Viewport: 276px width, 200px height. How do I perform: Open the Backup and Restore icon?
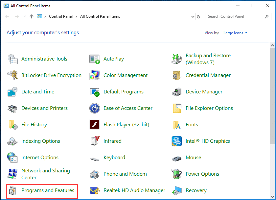coord(177,59)
